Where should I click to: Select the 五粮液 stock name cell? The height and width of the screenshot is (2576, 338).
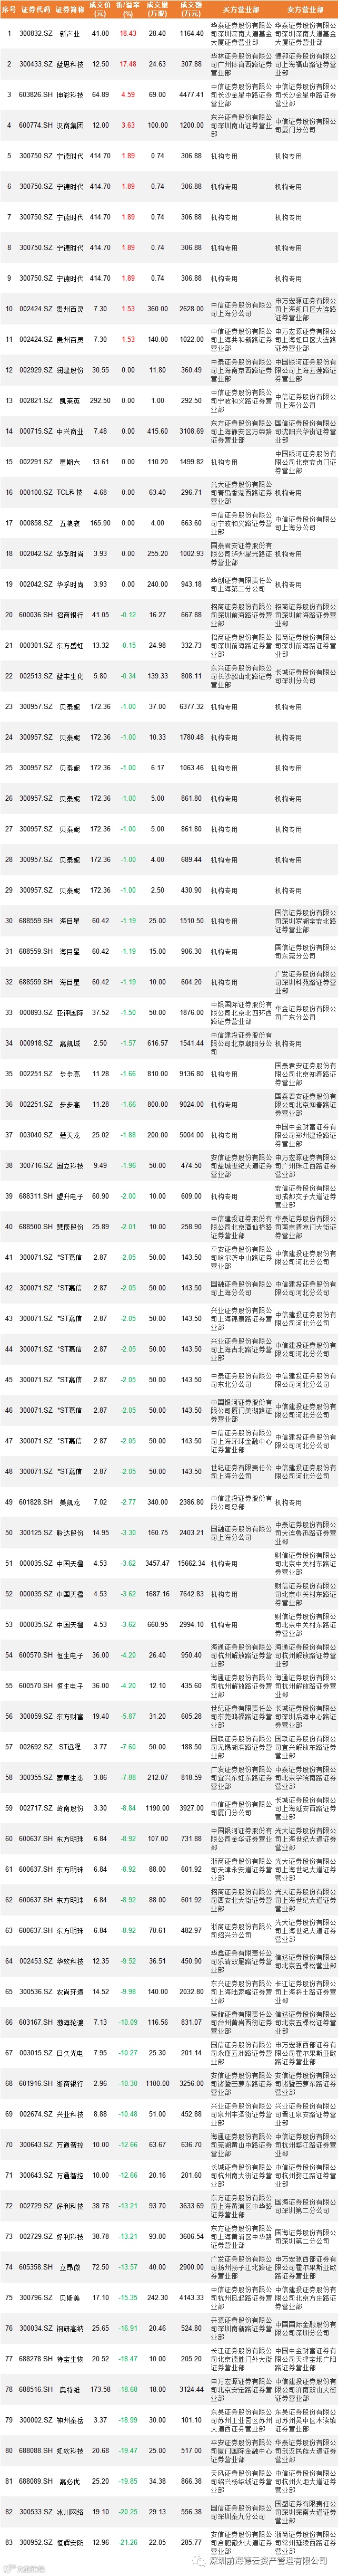point(70,523)
